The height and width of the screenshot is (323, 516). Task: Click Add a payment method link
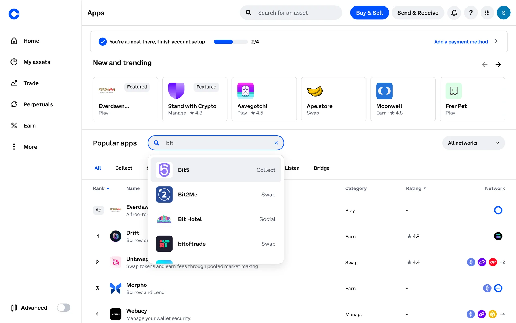coord(461,42)
